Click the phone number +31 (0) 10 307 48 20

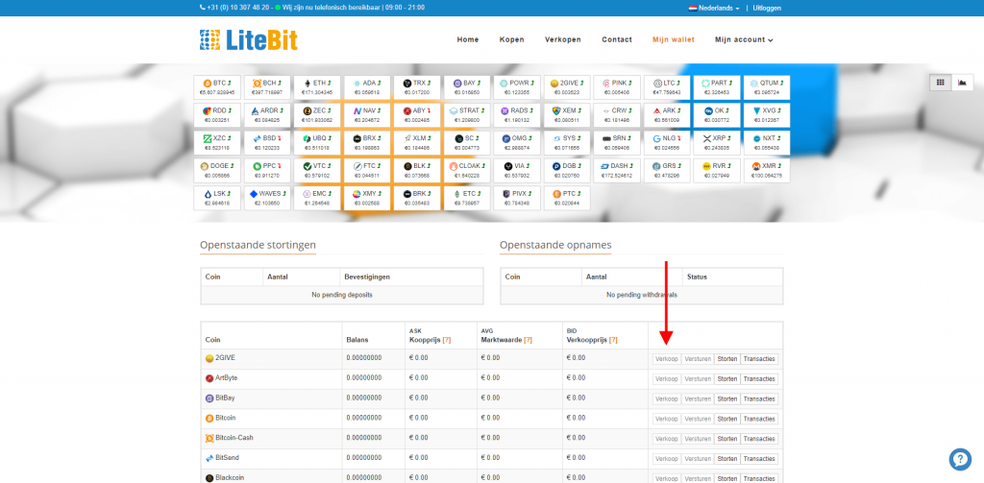pos(237,8)
